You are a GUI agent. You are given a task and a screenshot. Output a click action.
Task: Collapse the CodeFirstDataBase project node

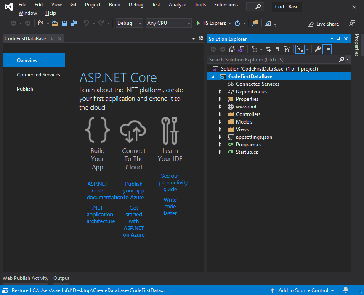click(213, 76)
